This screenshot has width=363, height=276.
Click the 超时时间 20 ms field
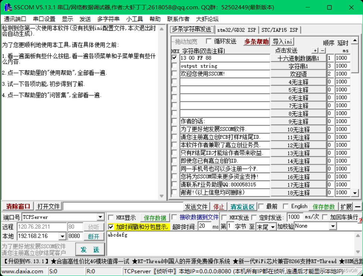[204, 226]
